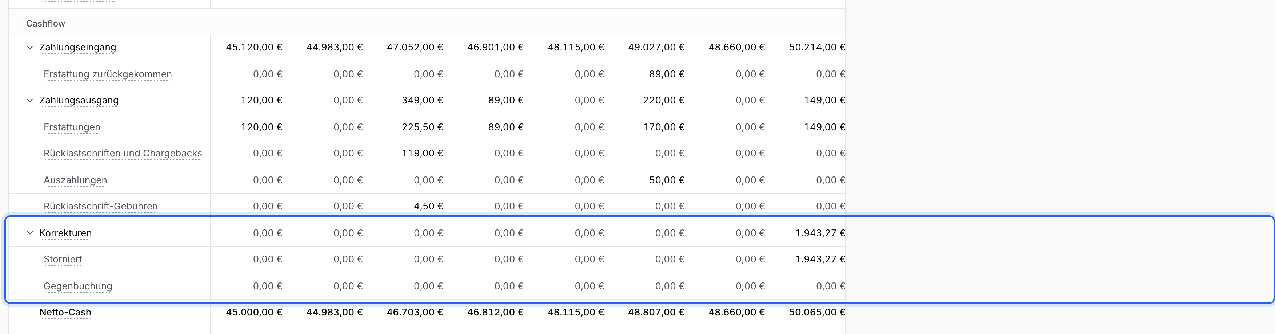Click the 50.065,00 € Netto-Cash value
This screenshot has height=334, width=1275.
817,312
